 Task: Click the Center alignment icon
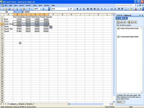91,9
